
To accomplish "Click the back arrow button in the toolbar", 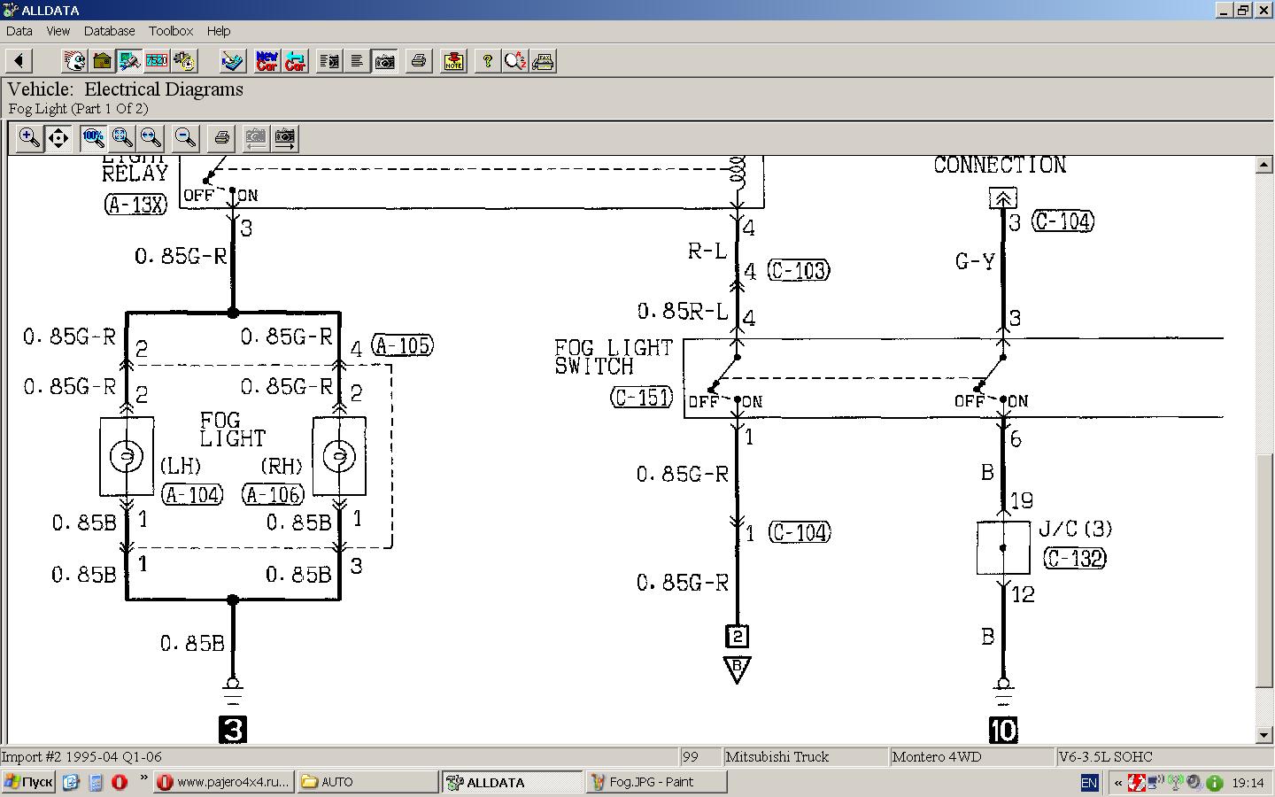I will pos(19,61).
